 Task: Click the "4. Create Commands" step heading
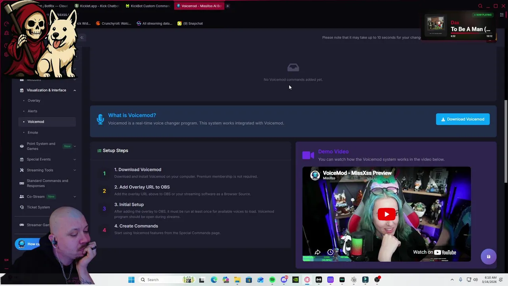(x=136, y=226)
